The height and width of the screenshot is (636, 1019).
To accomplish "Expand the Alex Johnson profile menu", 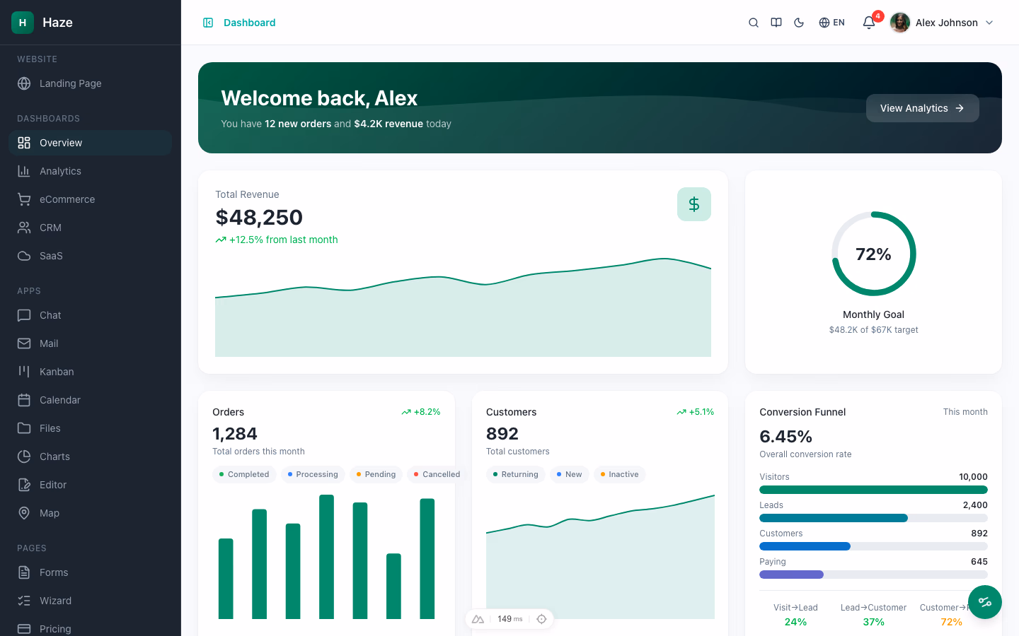I will (941, 22).
